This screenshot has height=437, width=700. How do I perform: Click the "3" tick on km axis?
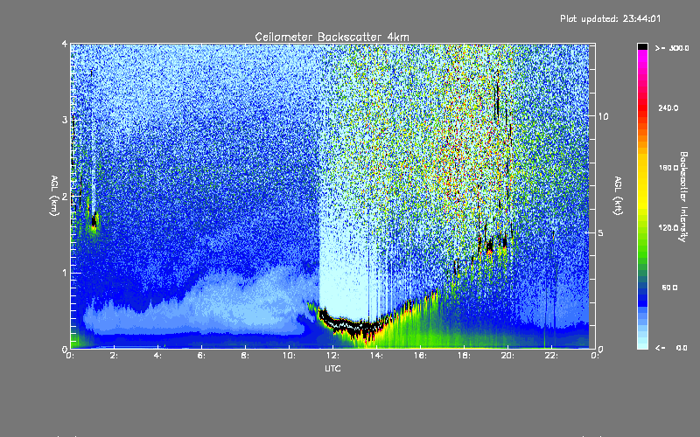(65, 120)
